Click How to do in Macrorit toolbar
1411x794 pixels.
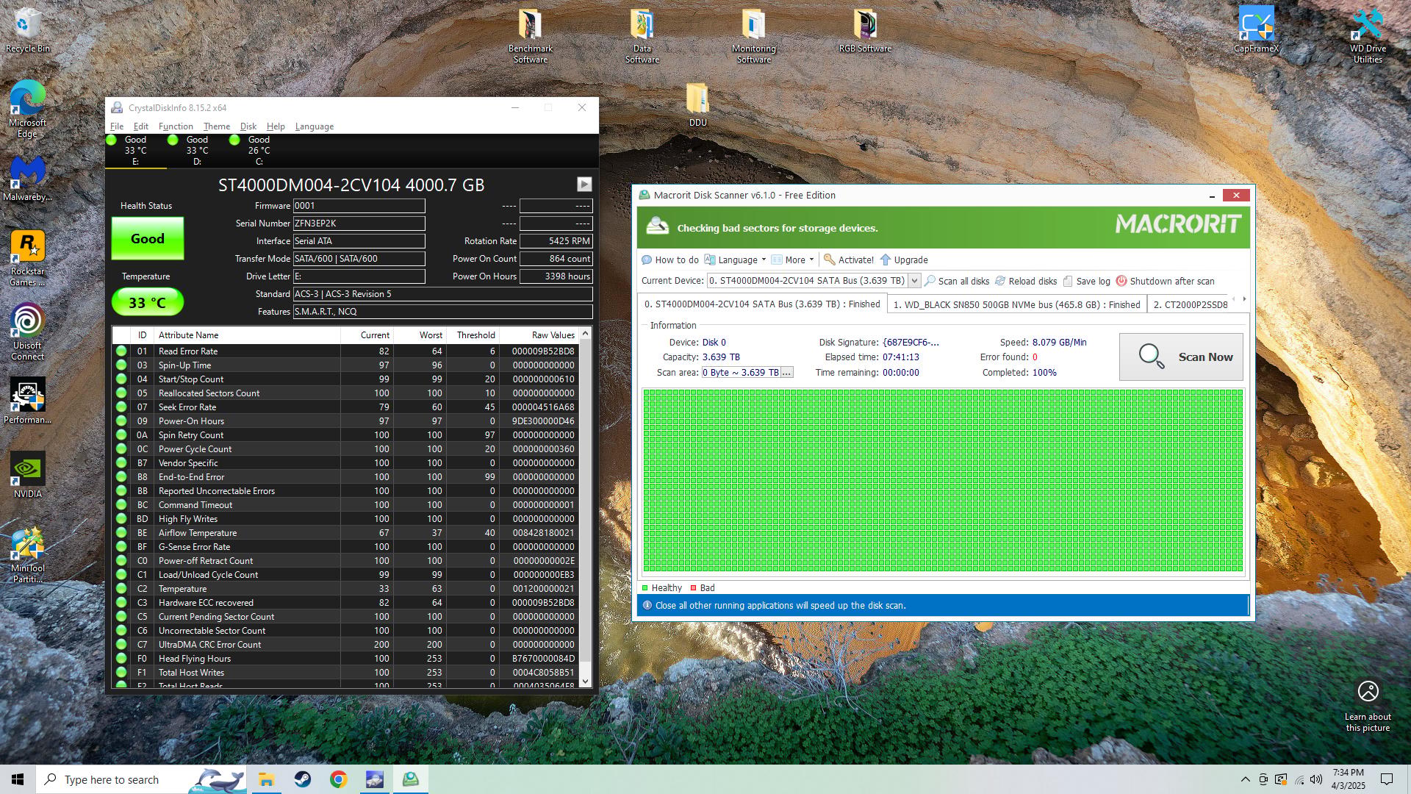[670, 260]
